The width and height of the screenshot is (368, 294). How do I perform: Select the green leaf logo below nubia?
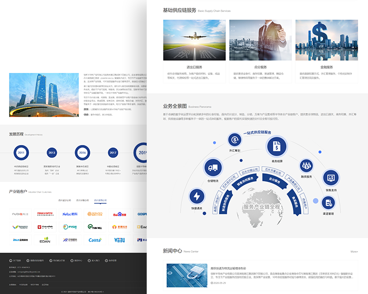[20, 227]
